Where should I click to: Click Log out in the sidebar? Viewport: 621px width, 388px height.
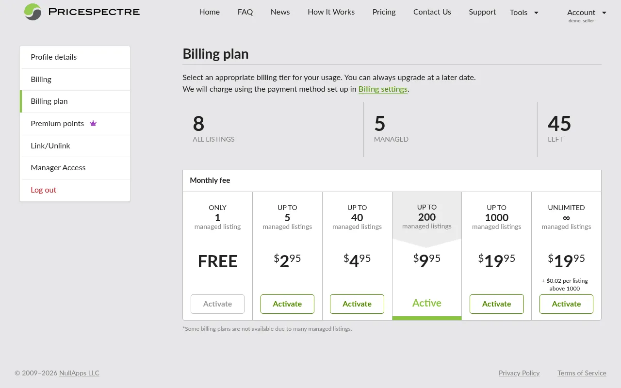click(x=43, y=190)
